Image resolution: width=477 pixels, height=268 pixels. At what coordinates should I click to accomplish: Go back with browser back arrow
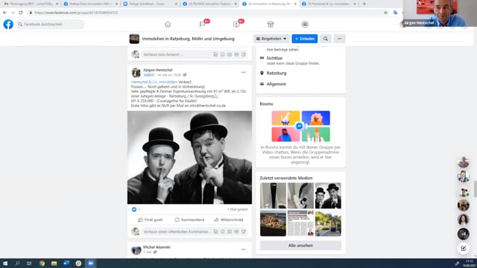pos(4,13)
